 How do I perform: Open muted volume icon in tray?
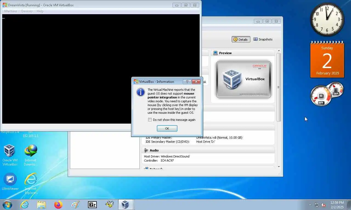(323, 205)
